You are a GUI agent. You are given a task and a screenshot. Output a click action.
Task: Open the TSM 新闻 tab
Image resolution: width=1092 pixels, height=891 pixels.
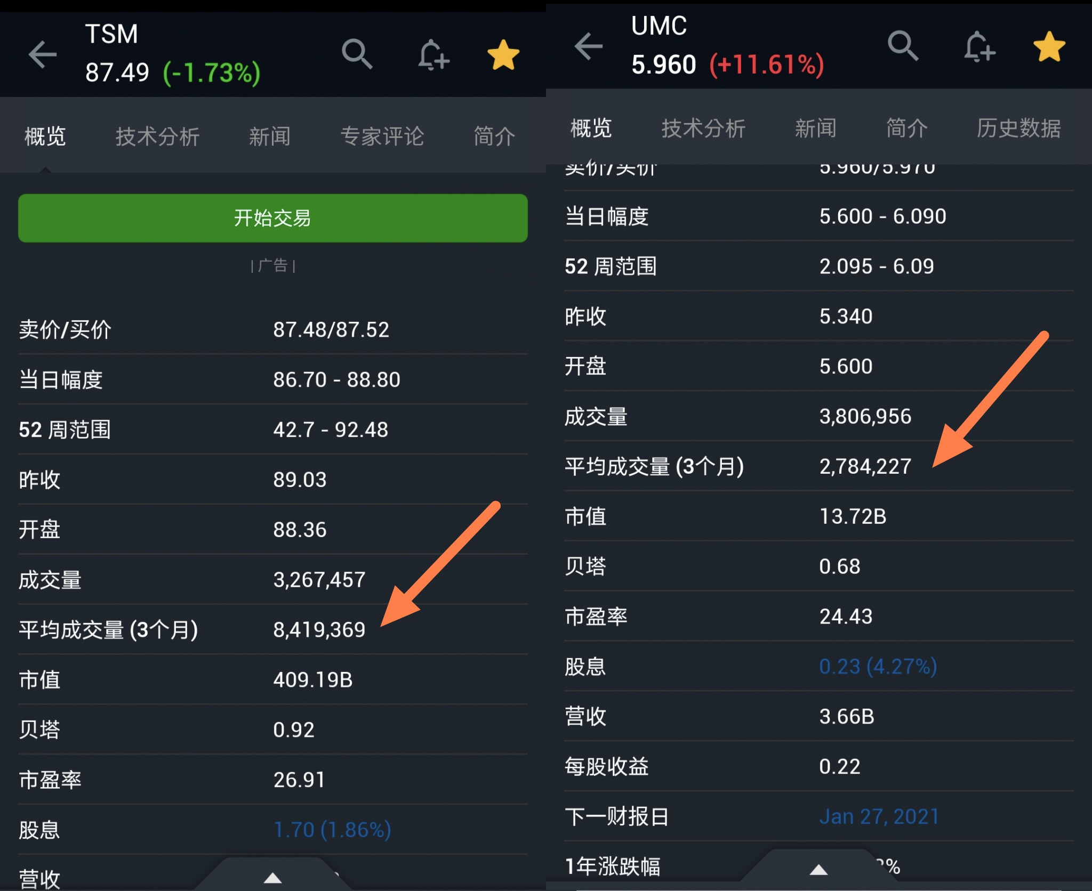pyautogui.click(x=270, y=136)
